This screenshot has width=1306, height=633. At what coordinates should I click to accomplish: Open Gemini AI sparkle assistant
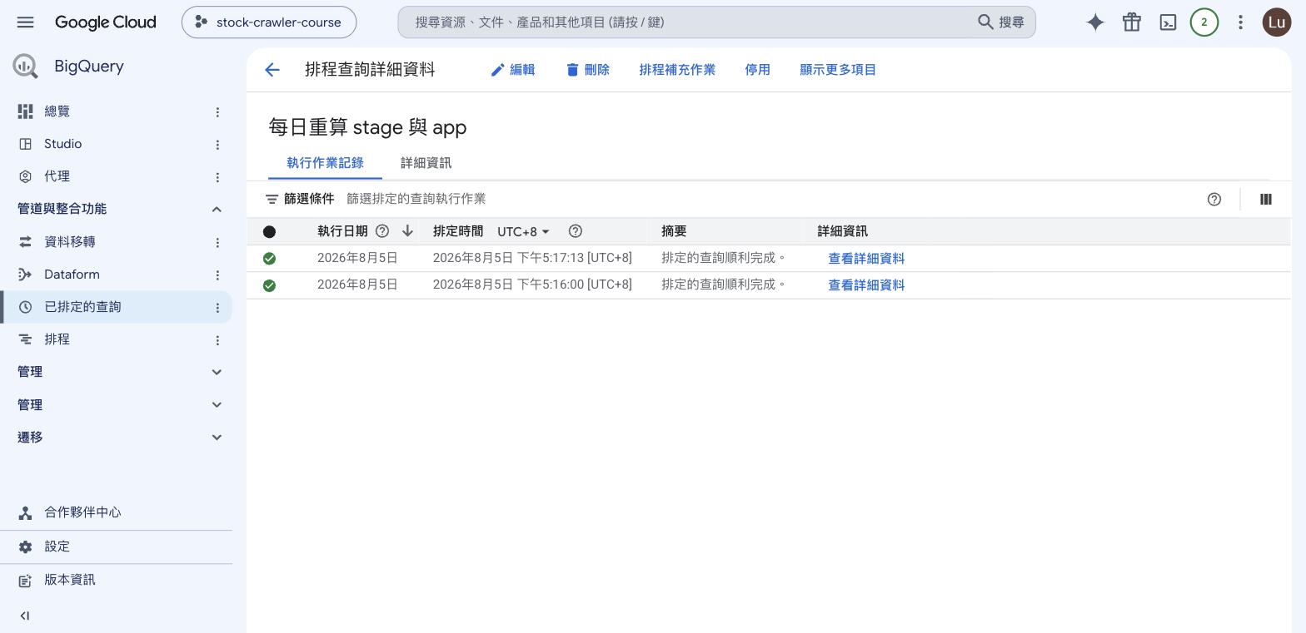point(1095,22)
